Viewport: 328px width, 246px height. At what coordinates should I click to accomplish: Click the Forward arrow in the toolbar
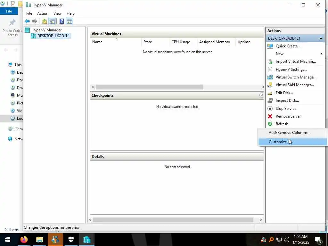point(35,21)
